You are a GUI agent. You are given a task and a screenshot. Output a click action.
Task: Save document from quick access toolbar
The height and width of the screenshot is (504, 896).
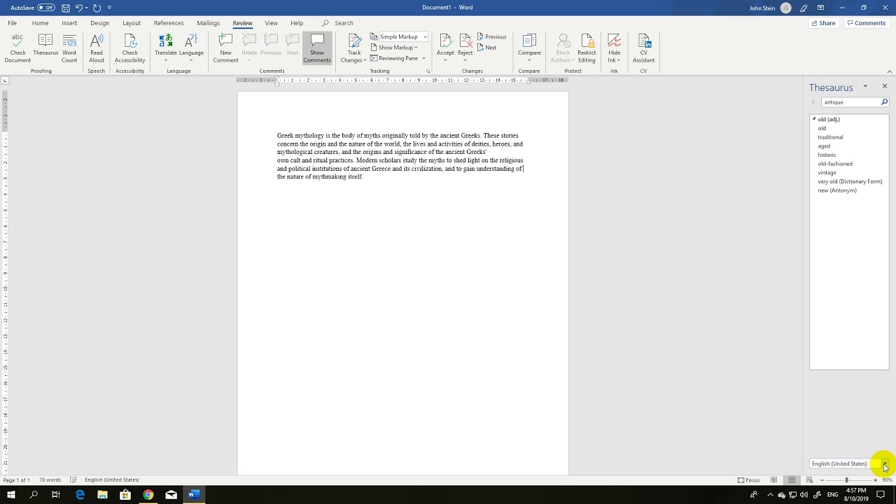(x=65, y=8)
